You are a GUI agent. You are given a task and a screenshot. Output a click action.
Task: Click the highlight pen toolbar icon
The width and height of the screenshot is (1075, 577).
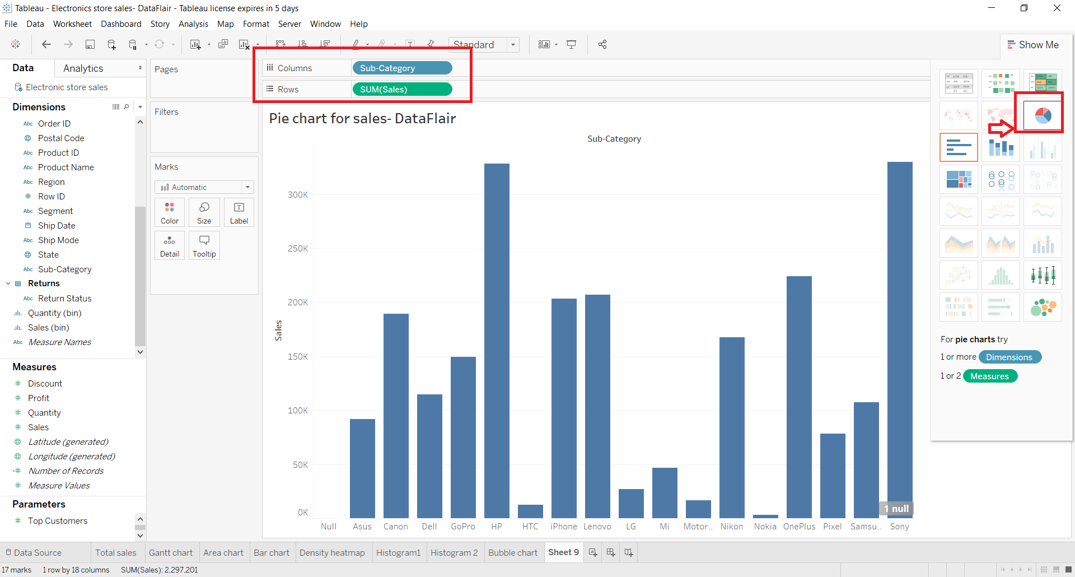pyautogui.click(x=356, y=44)
